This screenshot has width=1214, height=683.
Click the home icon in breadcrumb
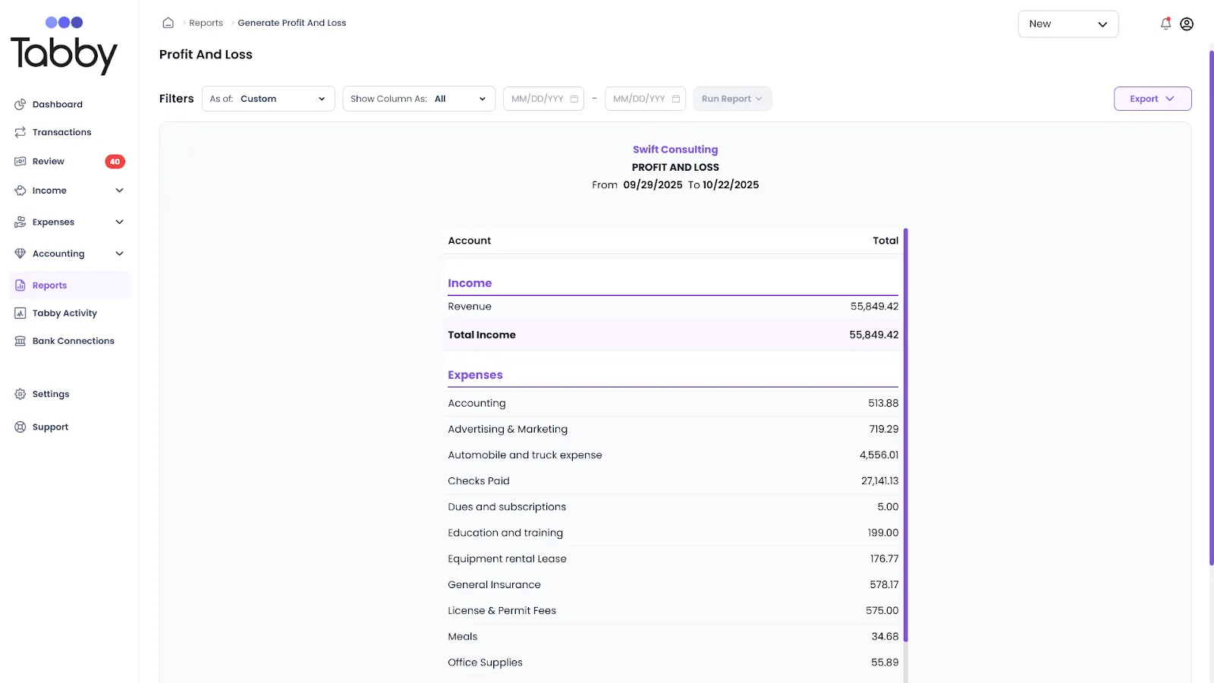point(168,23)
